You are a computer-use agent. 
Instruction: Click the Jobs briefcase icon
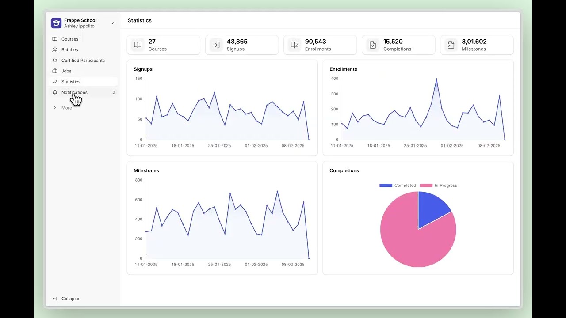click(x=55, y=71)
